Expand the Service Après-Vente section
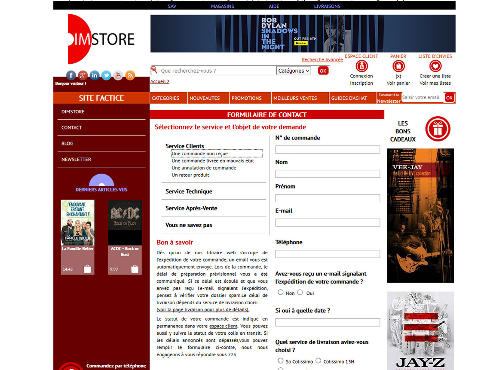 (190, 208)
